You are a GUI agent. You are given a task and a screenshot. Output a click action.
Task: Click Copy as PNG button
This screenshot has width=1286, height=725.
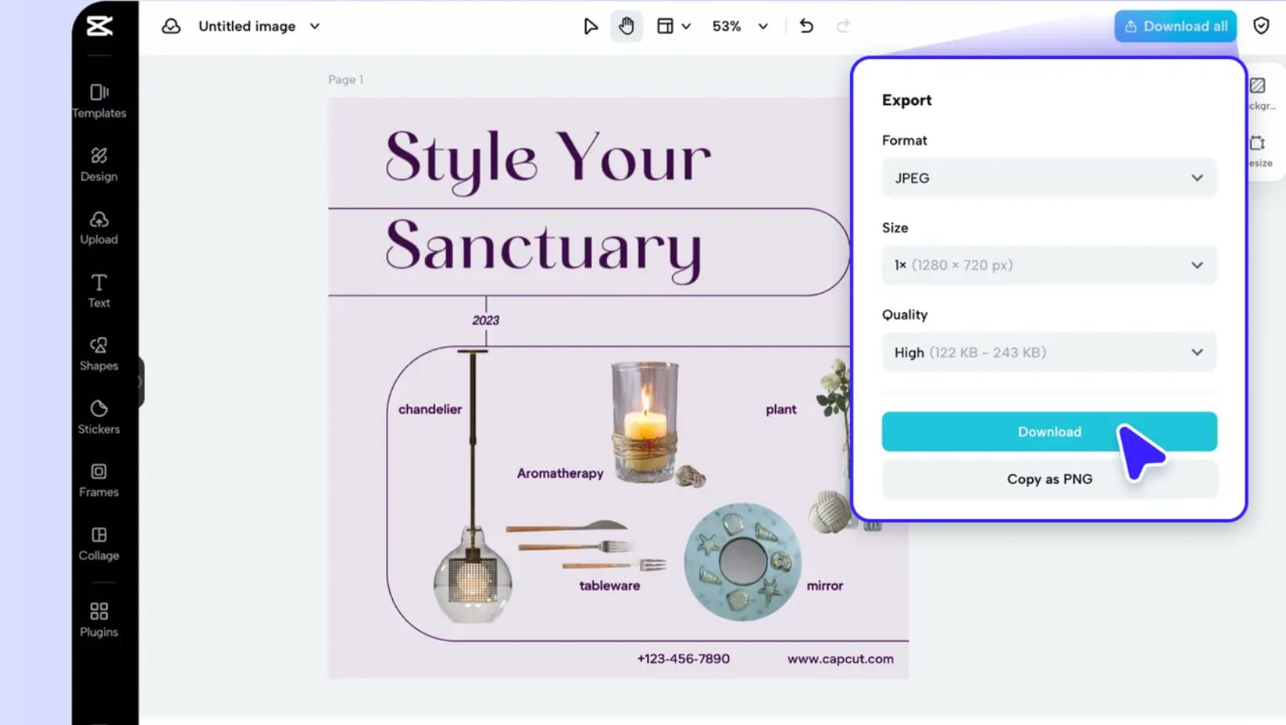point(1049,479)
